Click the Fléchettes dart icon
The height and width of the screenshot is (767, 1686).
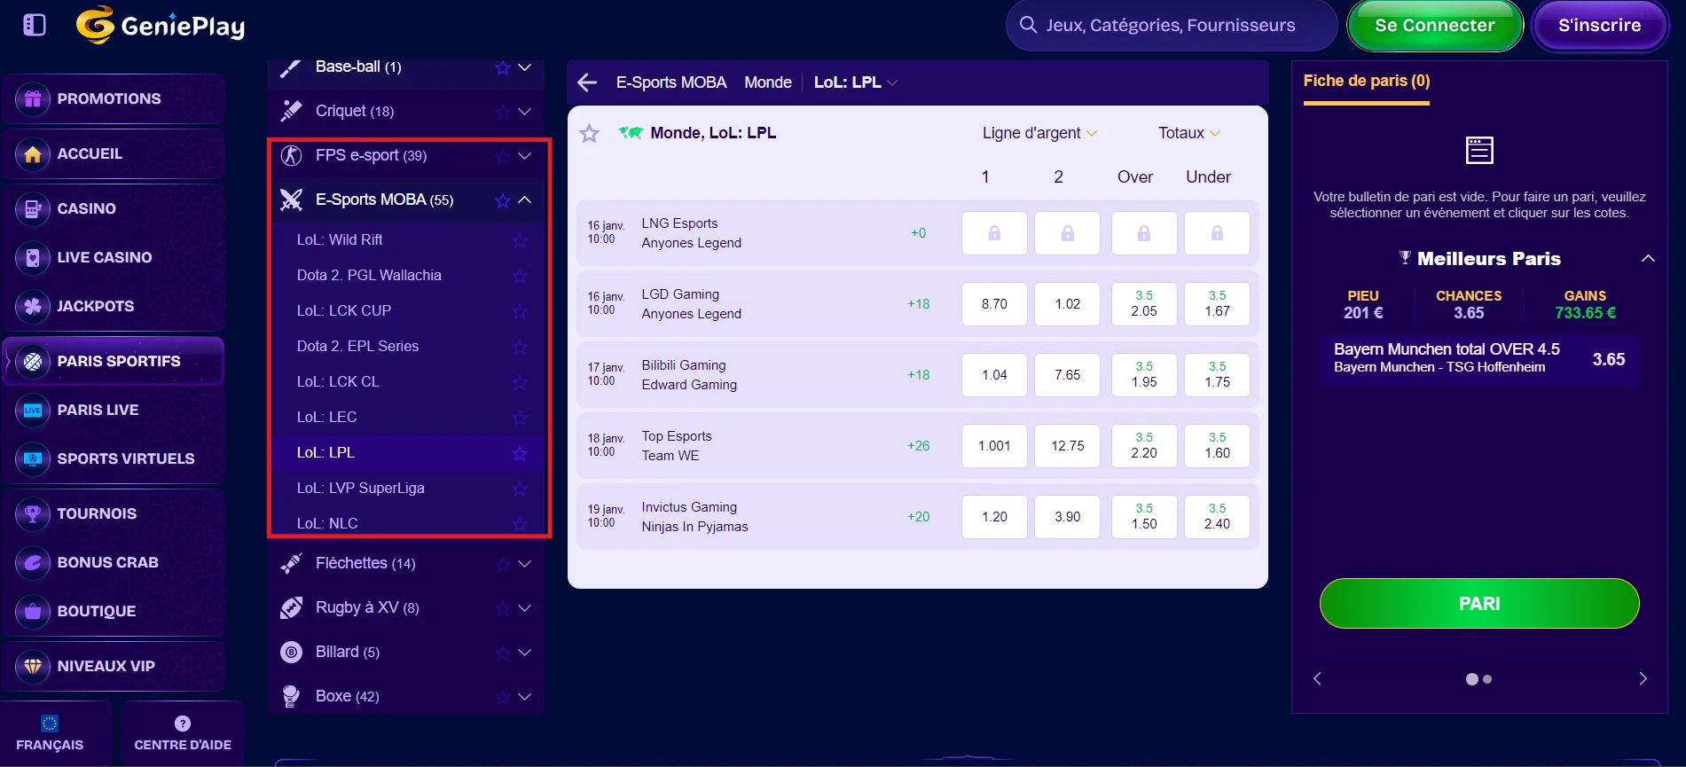291,563
